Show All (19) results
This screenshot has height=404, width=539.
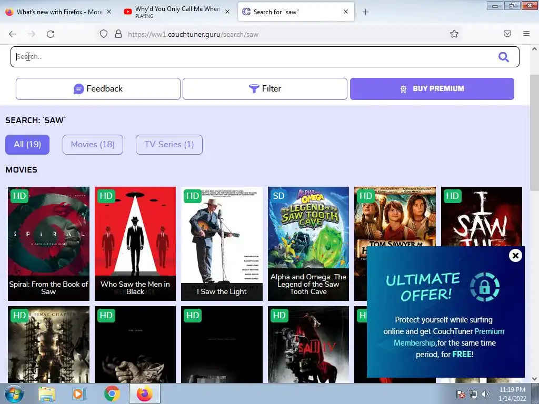27,145
